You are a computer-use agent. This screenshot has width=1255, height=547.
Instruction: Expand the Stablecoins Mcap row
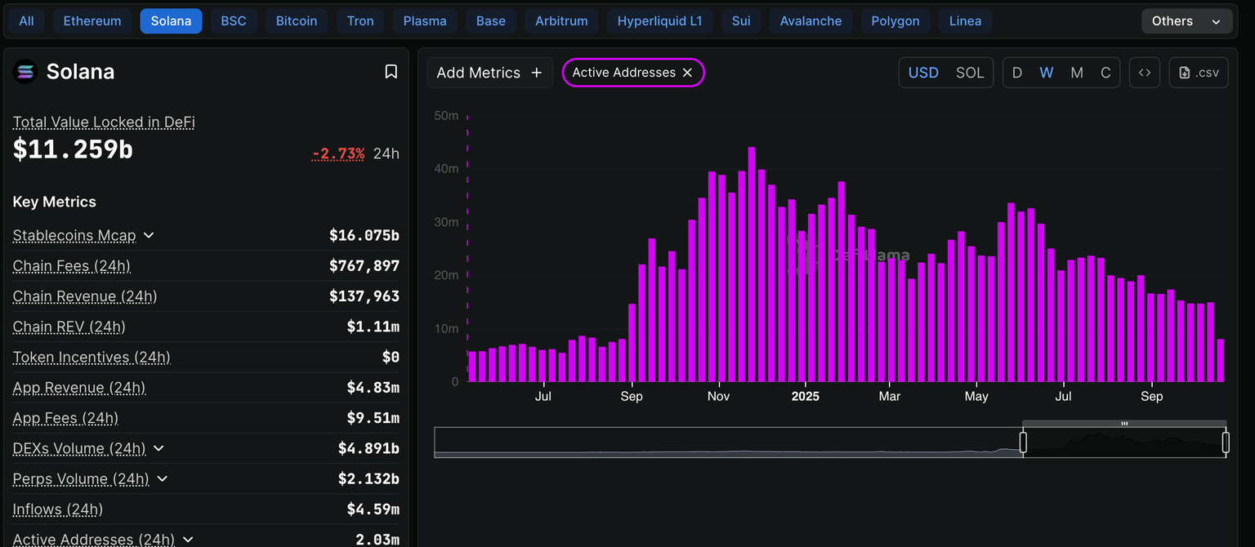[149, 235]
